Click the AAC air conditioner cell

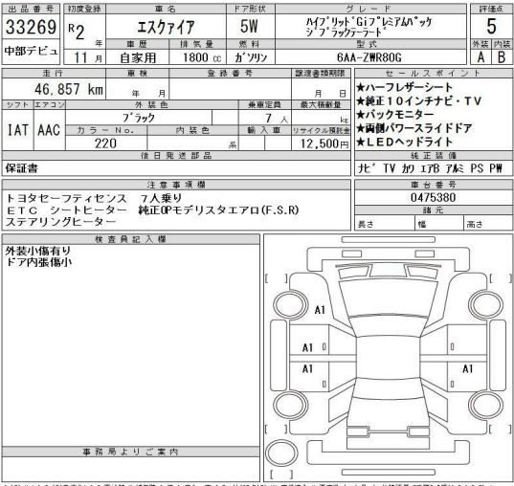[49, 130]
